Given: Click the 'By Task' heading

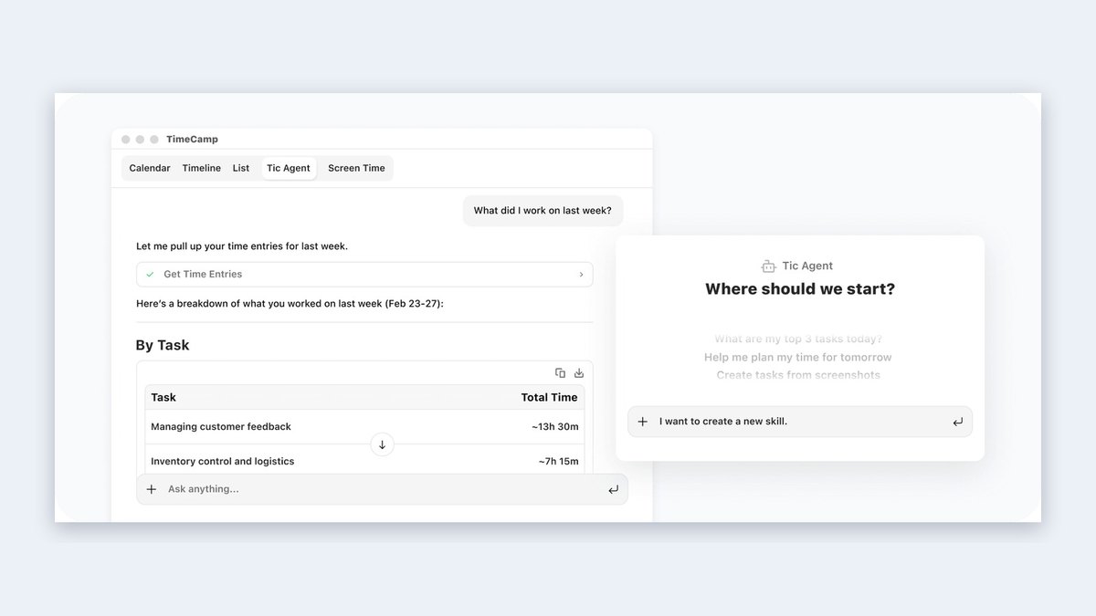Looking at the screenshot, I should (x=163, y=345).
